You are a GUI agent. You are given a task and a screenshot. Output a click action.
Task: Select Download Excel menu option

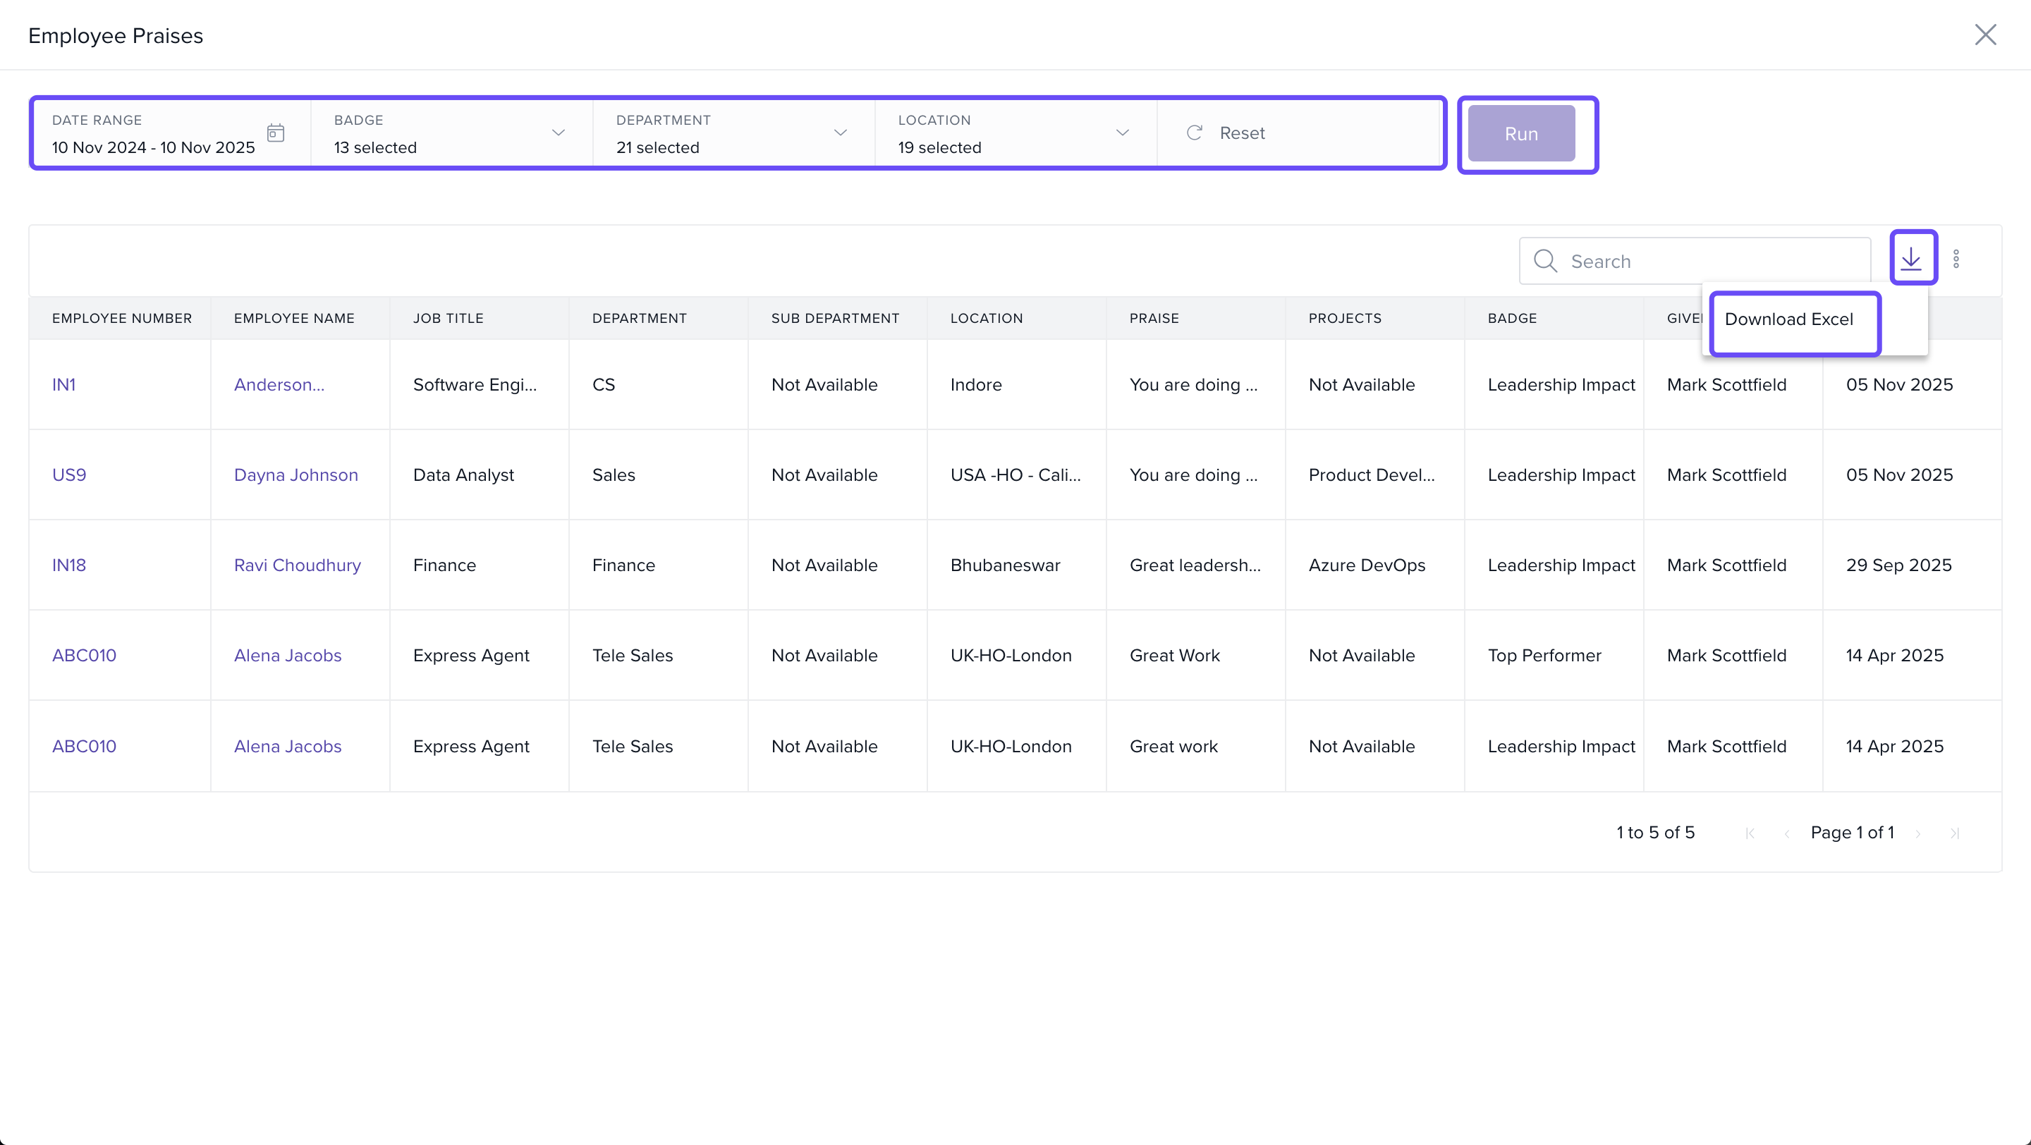coord(1788,319)
